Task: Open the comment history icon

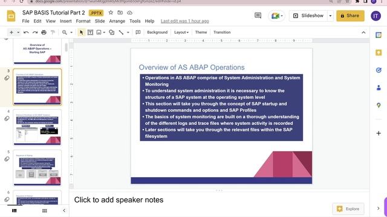Action: [258, 16]
